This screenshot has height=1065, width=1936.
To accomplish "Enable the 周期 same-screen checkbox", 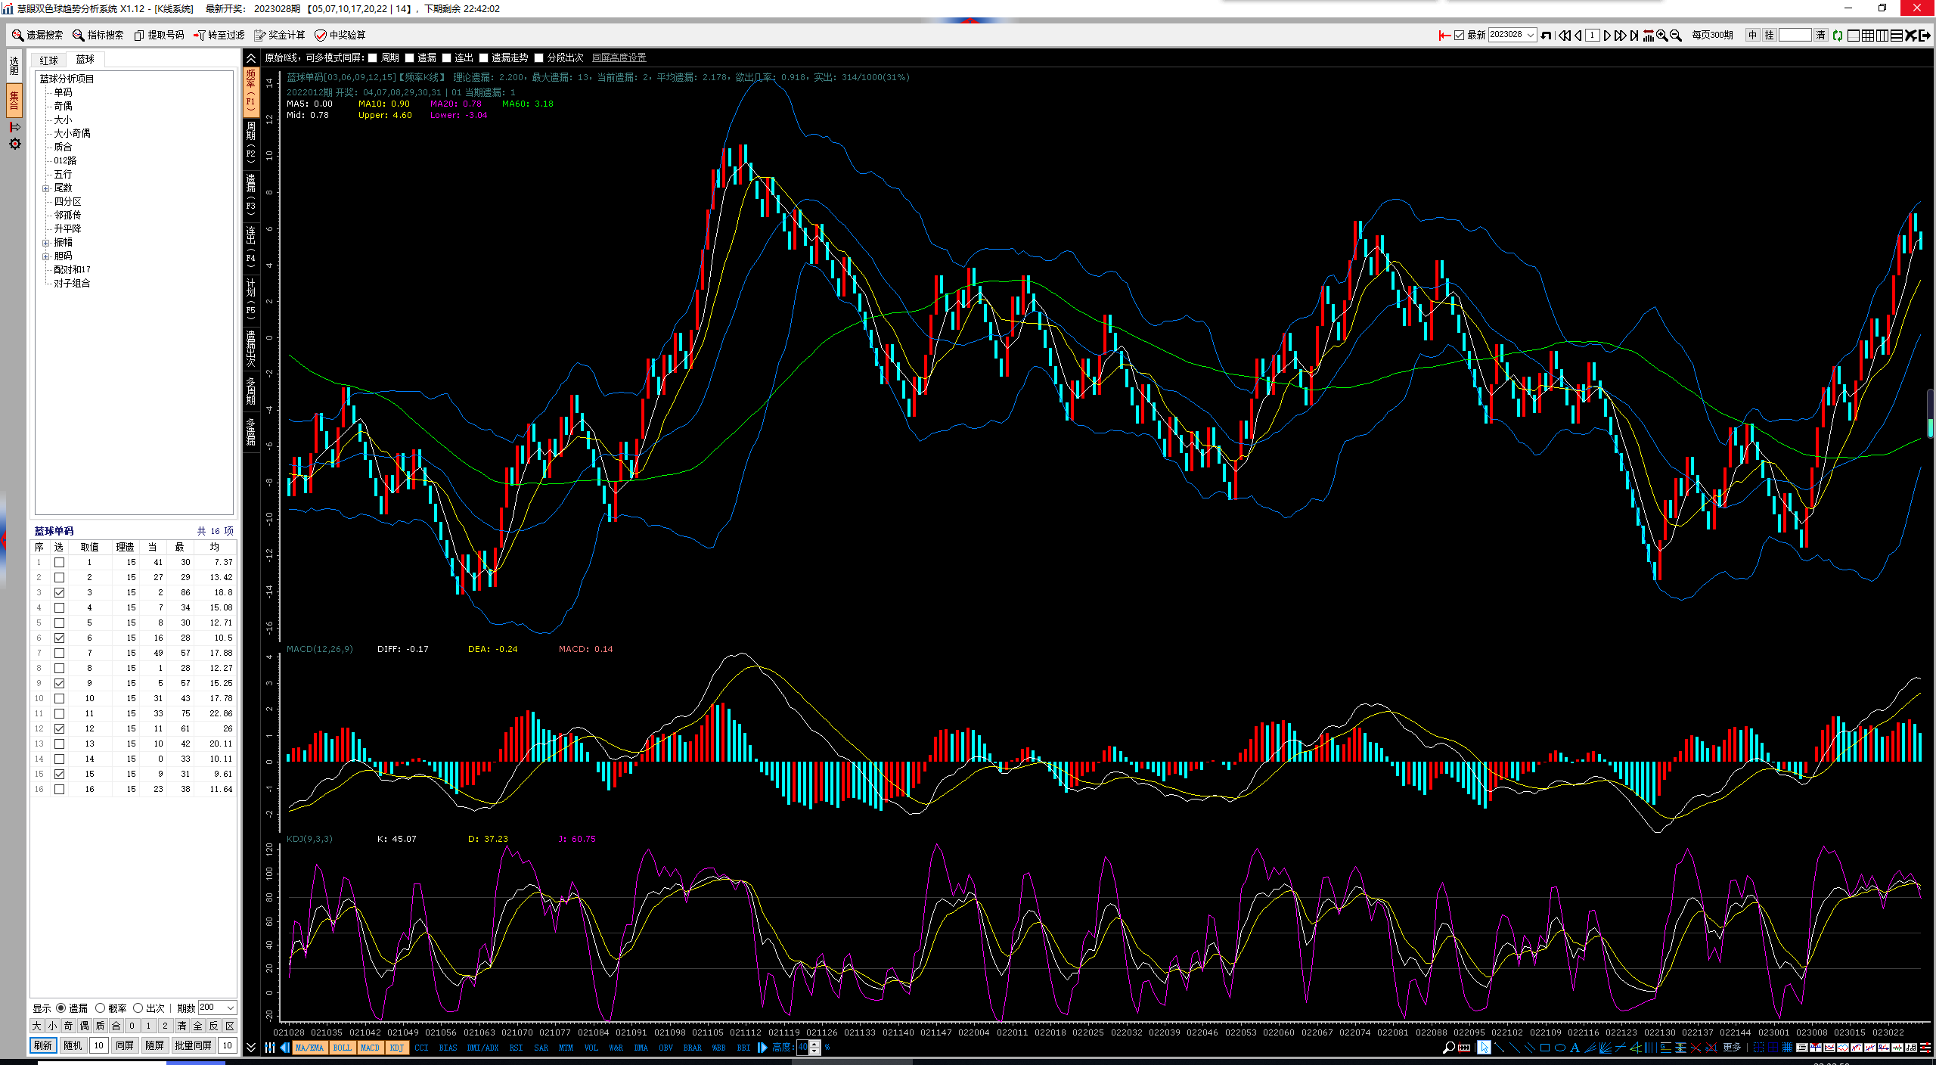I will click(373, 57).
